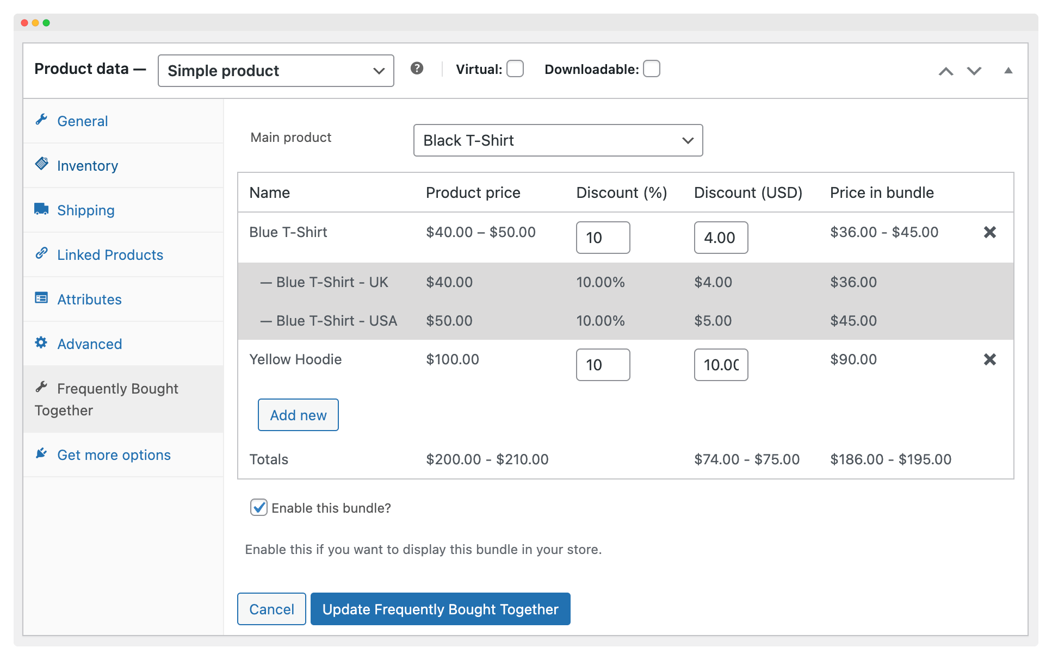The height and width of the screenshot is (660, 1052).
Task: Collapse the Product data panel triangle
Action: click(x=1008, y=71)
